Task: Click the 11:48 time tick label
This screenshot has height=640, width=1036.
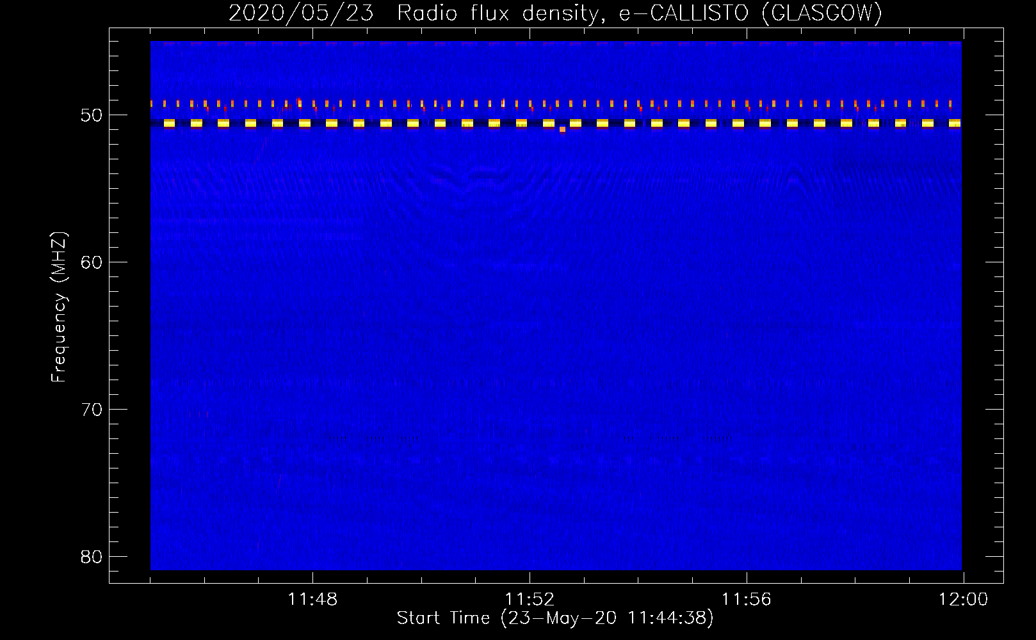Action: (x=312, y=600)
